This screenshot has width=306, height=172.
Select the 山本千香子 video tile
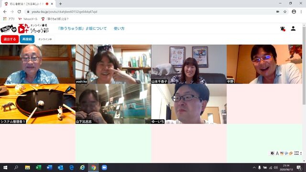pyautogui.click(x=189, y=64)
